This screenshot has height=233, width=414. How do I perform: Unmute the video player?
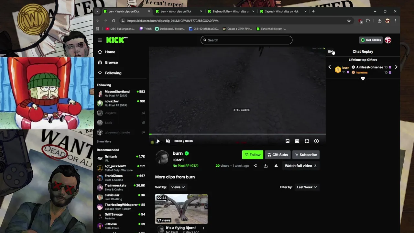(168, 141)
